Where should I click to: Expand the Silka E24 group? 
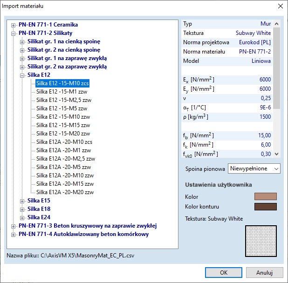tap(22, 217)
